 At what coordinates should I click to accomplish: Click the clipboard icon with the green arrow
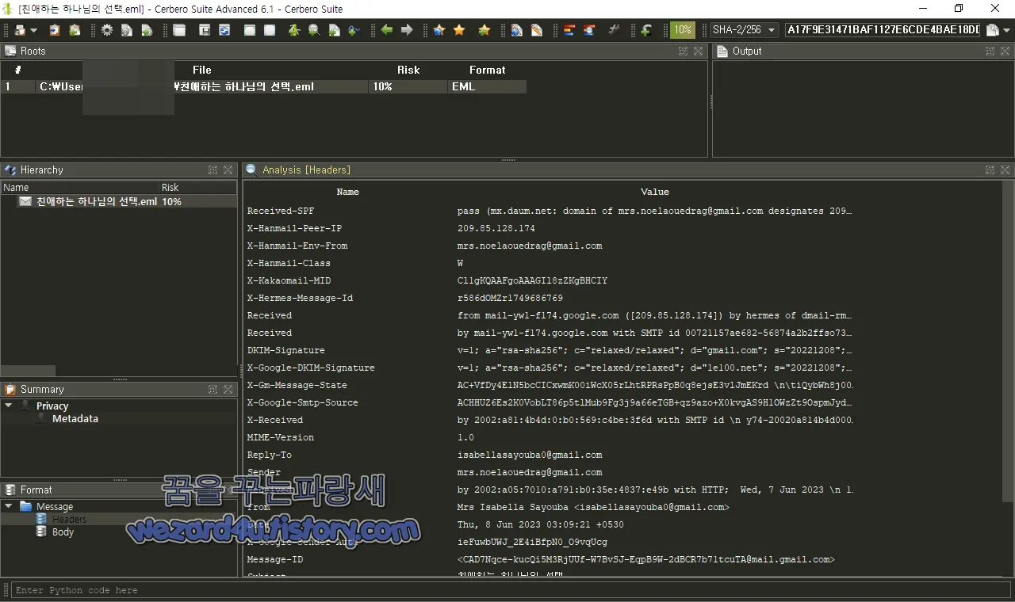point(75,30)
